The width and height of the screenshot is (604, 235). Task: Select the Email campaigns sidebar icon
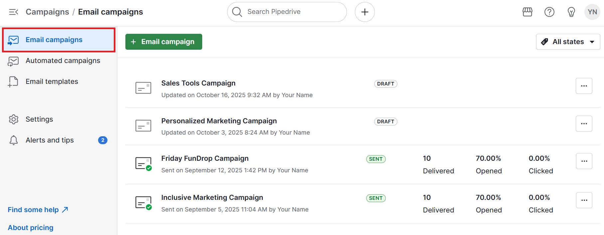click(13, 40)
